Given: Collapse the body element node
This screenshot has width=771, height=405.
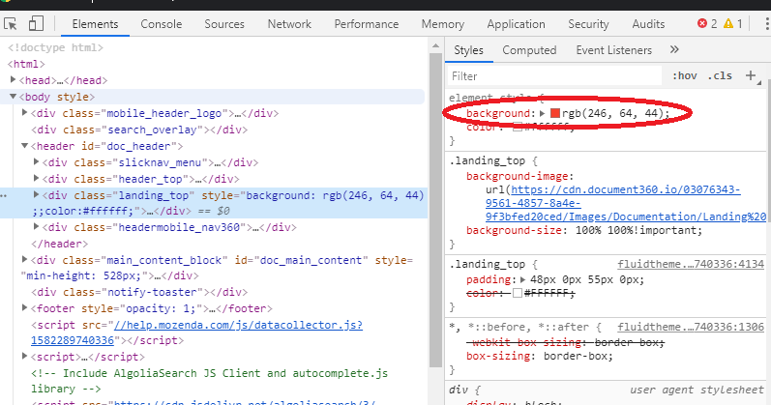Looking at the screenshot, I should [14, 97].
